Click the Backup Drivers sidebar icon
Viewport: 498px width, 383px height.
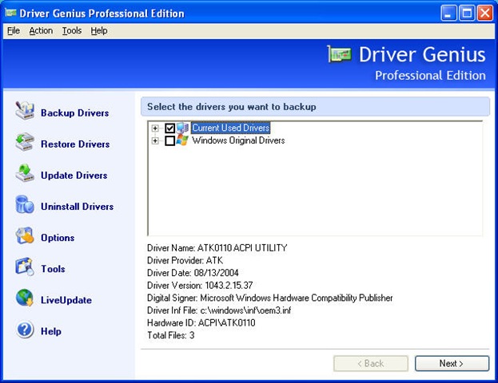click(x=25, y=113)
